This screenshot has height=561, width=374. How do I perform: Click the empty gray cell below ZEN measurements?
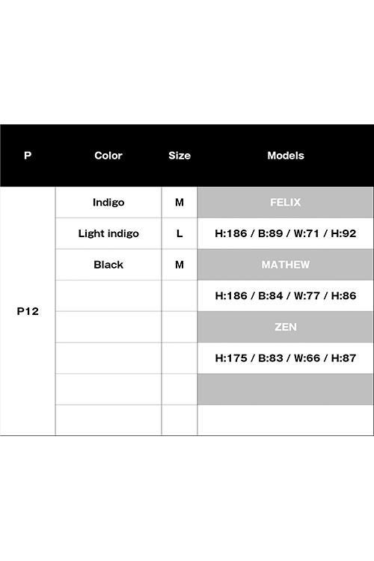click(x=285, y=389)
